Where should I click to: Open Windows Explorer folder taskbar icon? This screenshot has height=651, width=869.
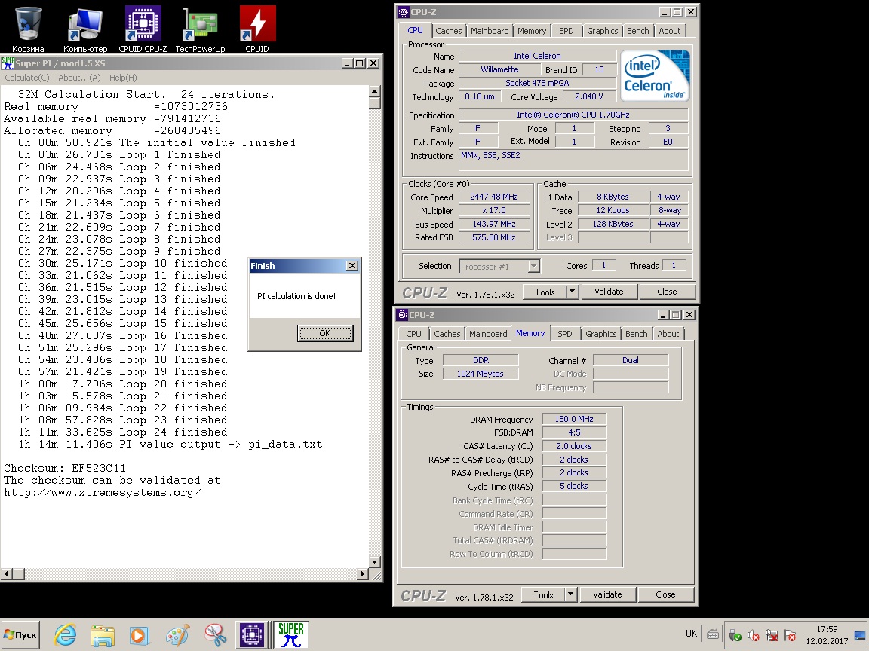pos(103,635)
